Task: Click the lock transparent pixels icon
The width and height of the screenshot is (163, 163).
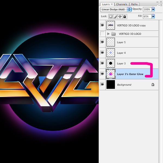Action: tap(111, 17)
